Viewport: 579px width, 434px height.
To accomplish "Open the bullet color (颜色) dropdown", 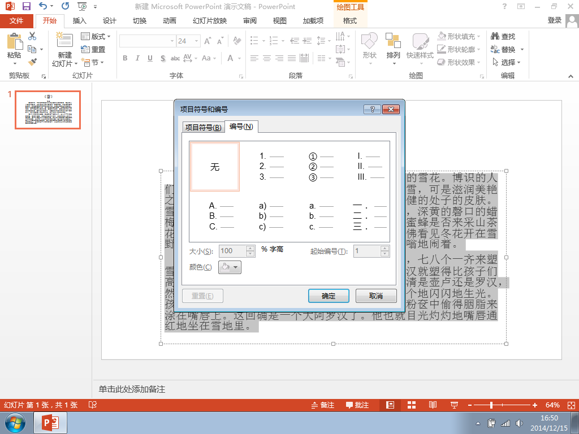I will 230,267.
